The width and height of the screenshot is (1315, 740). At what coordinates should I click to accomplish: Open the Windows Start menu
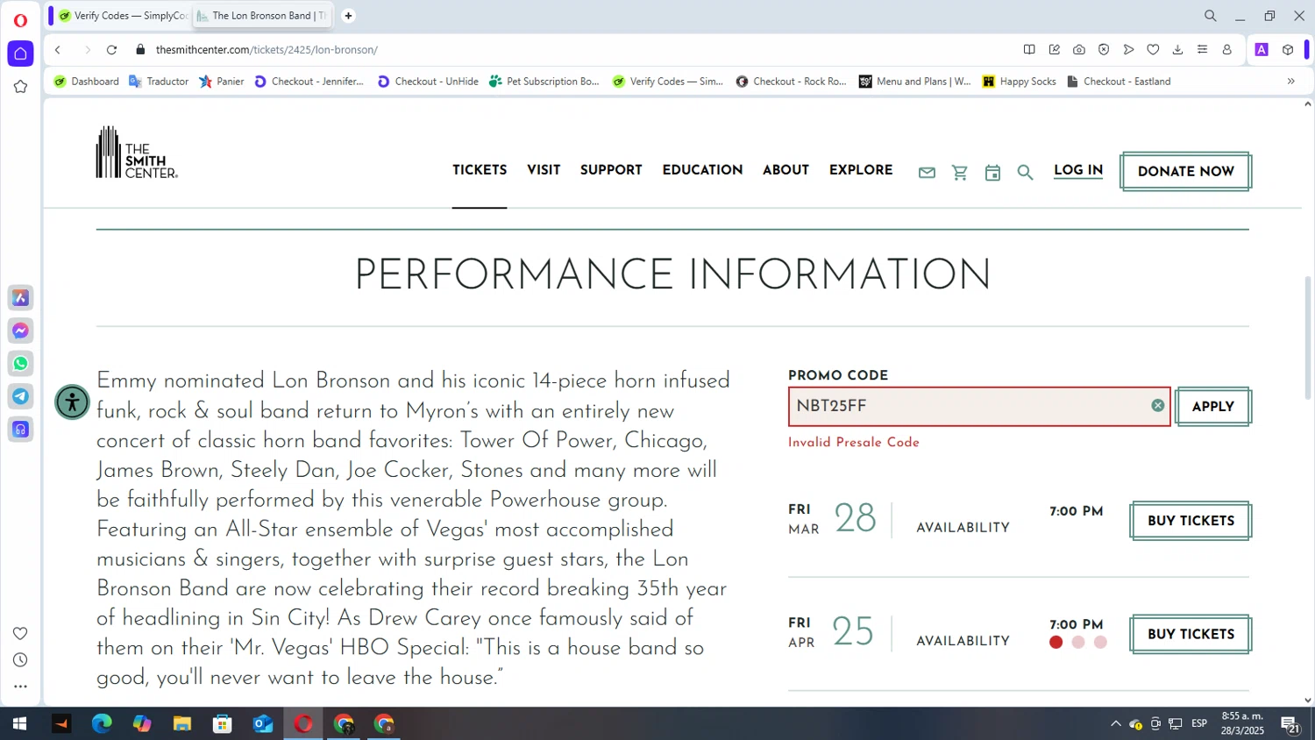tap(19, 724)
